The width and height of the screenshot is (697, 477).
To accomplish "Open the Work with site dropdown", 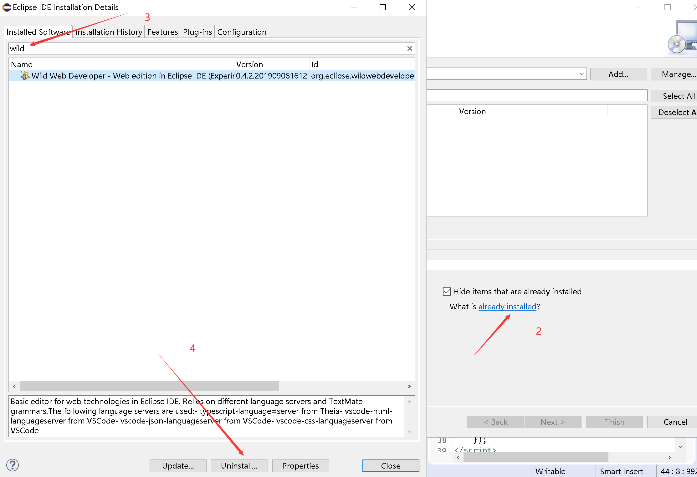I will pos(581,74).
